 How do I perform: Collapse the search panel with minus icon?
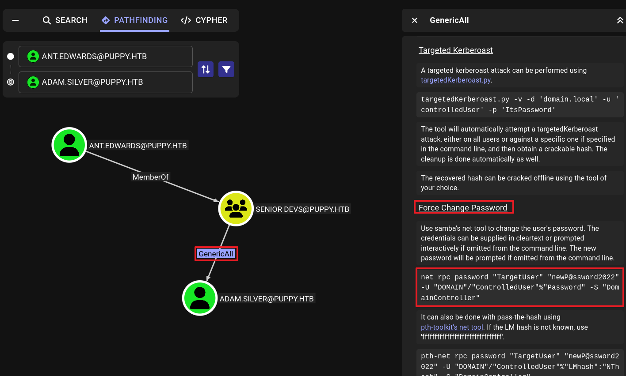(x=15, y=20)
